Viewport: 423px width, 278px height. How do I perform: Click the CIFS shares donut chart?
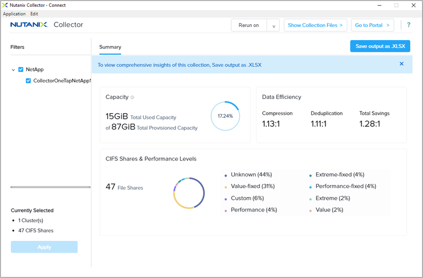click(189, 193)
